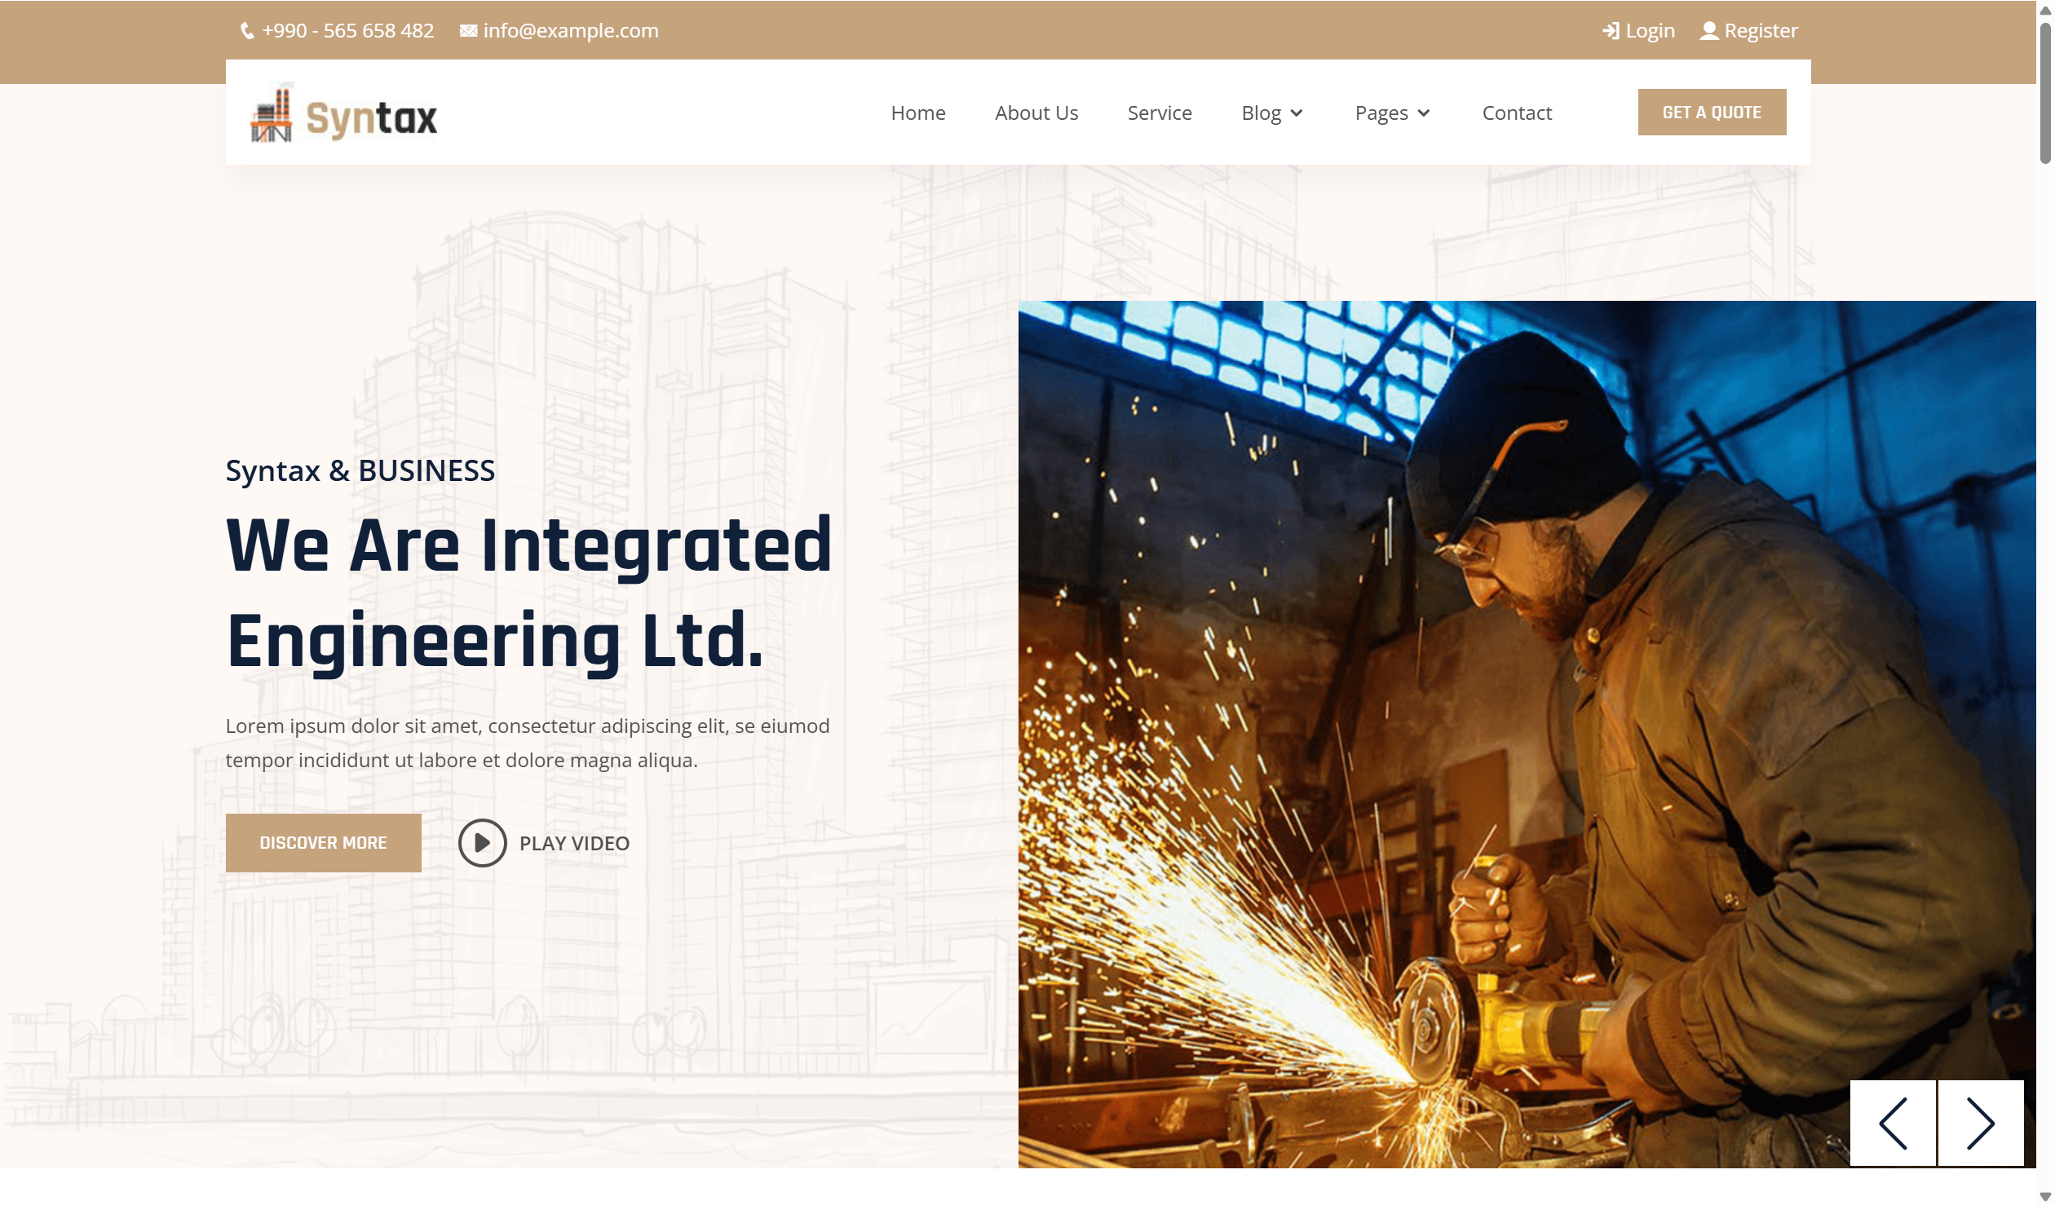Viewport: 2055px width, 1205px height.
Task: Click the Get A Quote button
Action: pyautogui.click(x=1712, y=113)
